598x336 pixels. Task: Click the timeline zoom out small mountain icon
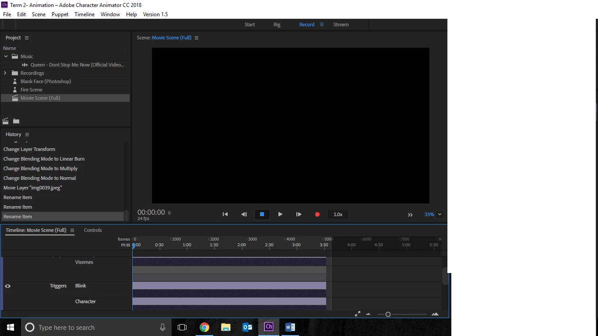point(368,314)
